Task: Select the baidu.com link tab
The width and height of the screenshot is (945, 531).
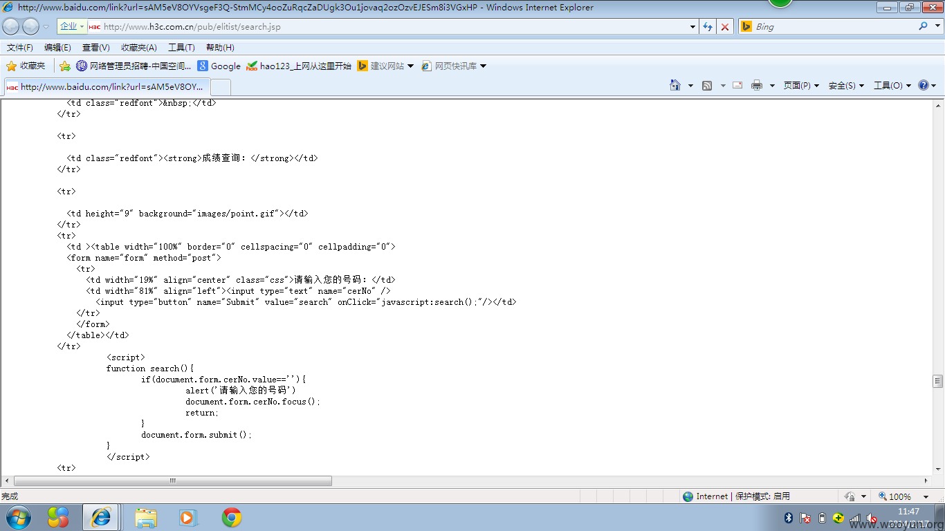Action: (x=106, y=87)
